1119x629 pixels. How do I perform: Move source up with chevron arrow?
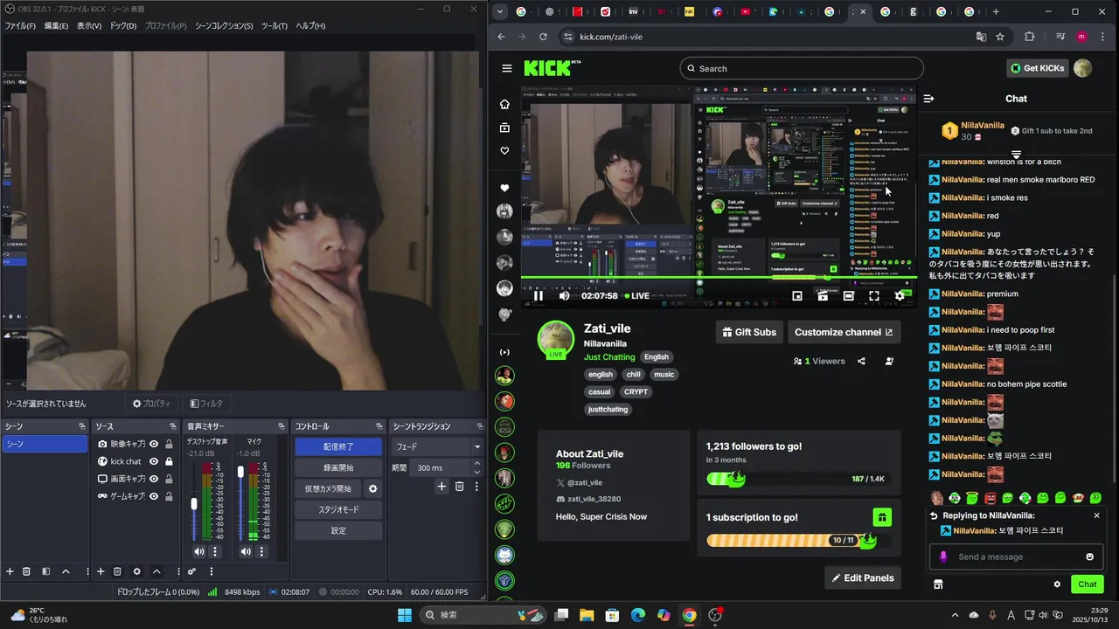click(156, 571)
